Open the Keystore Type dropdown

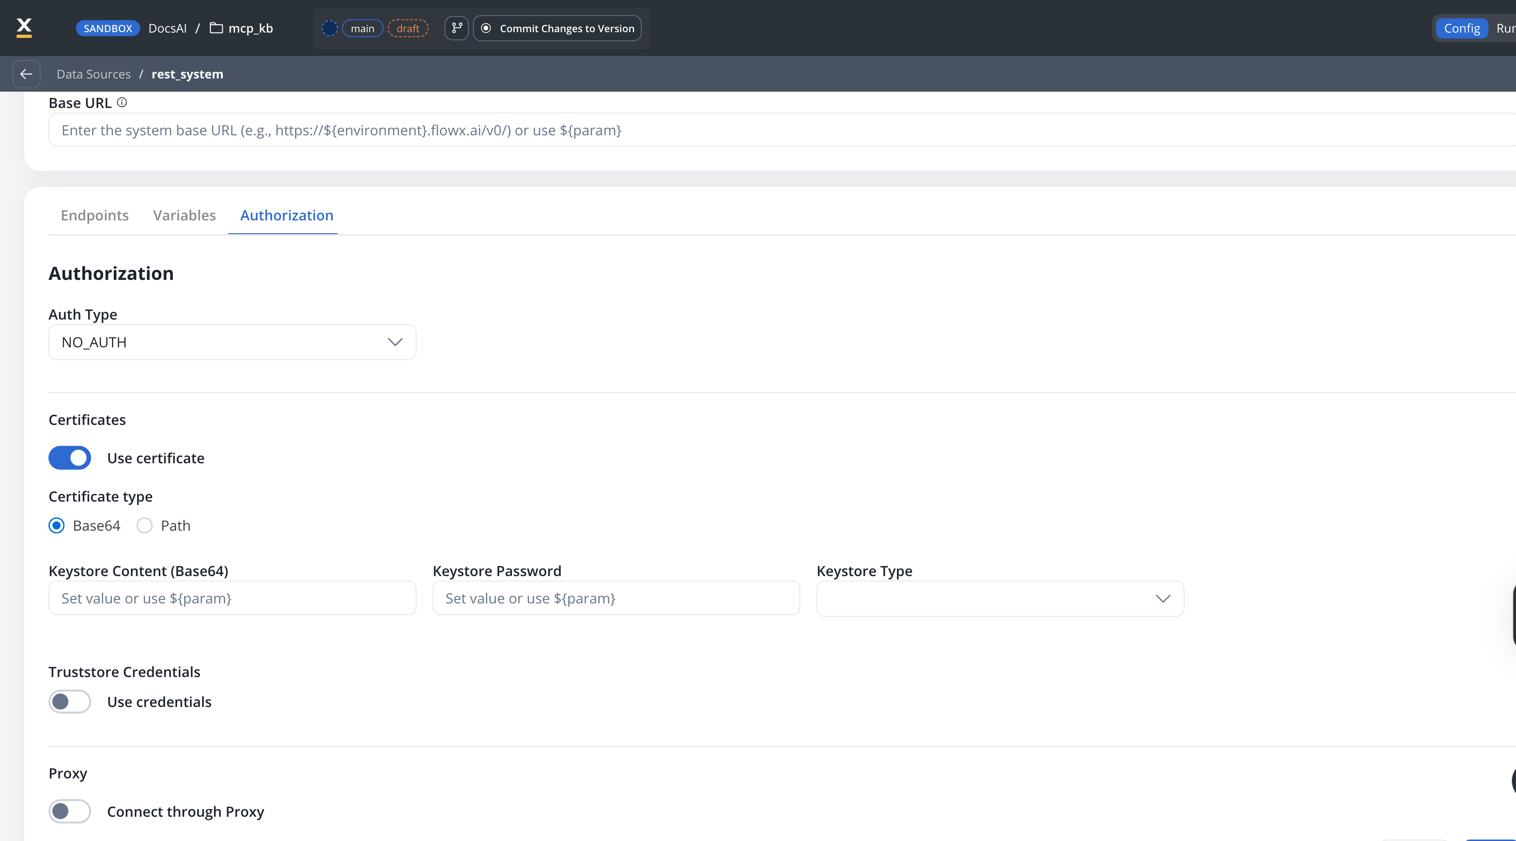click(1000, 599)
